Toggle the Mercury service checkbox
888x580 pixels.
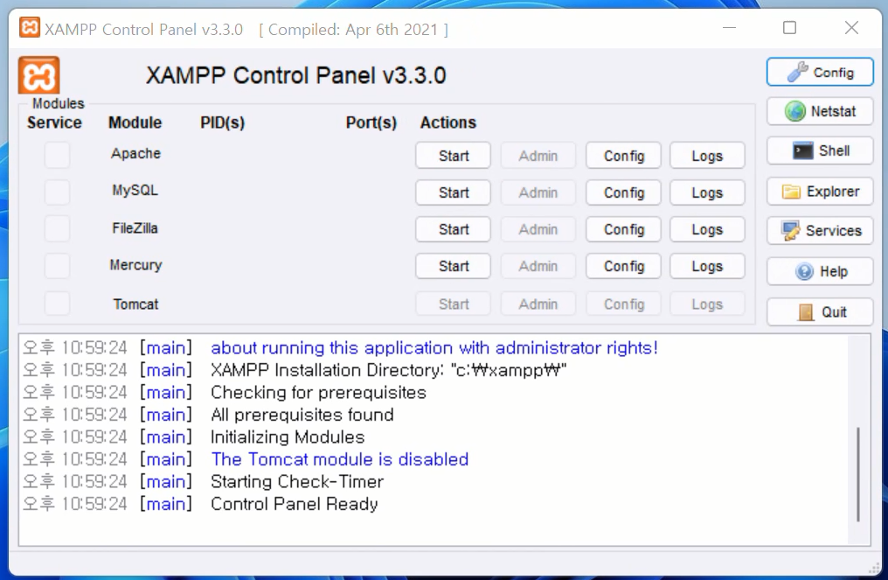pyautogui.click(x=57, y=266)
